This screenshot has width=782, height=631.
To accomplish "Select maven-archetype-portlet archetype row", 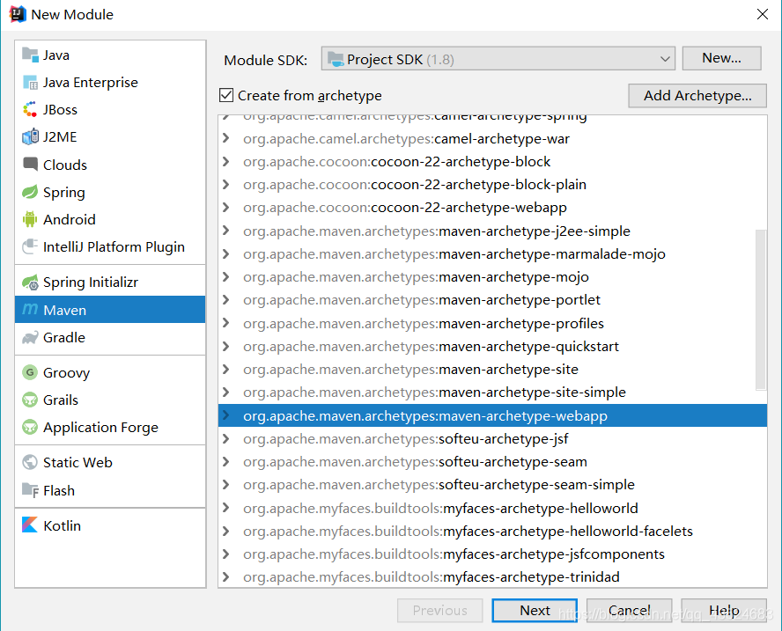I will tap(492, 300).
